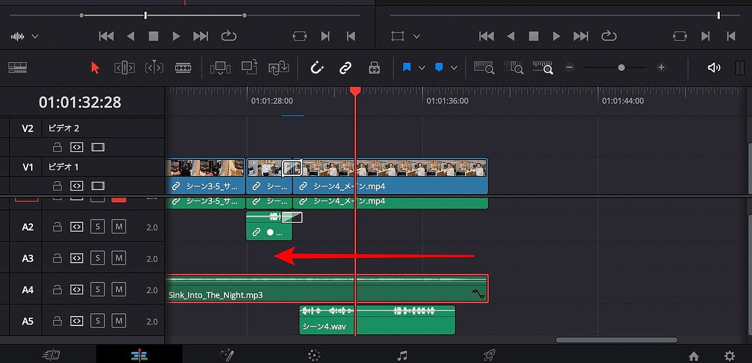This screenshot has width=752, height=363.
Task: Select the Sink_Into_The_Night.mp3 audio clip
Action: (327, 289)
